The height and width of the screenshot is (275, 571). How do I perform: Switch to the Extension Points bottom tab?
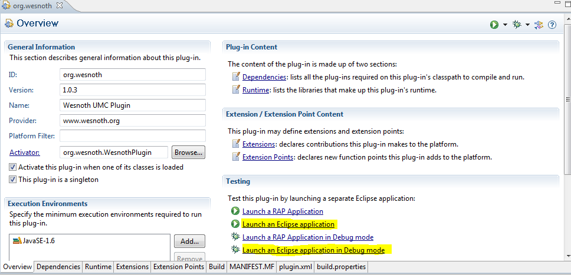click(x=178, y=267)
